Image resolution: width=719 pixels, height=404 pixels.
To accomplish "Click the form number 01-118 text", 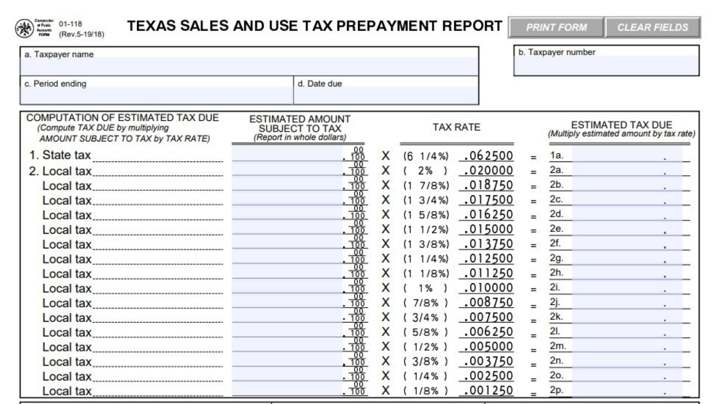I will 70,24.
